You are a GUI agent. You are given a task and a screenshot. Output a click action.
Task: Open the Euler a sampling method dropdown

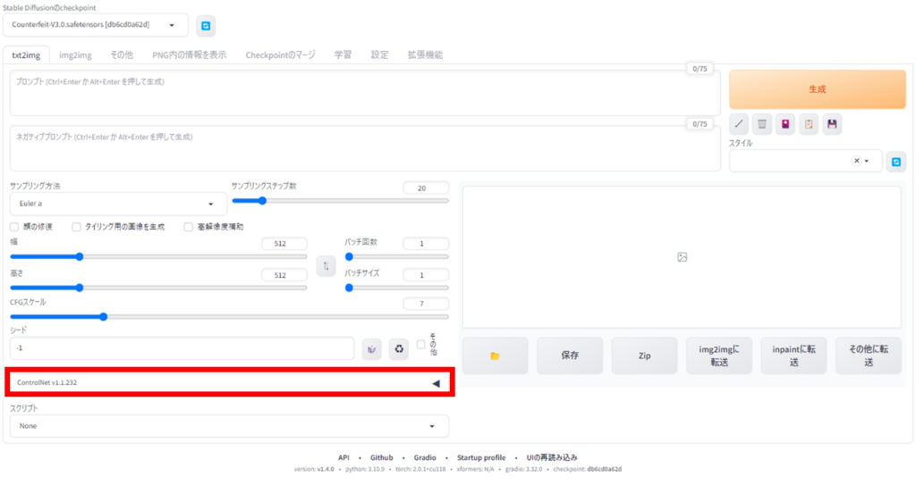click(x=117, y=204)
